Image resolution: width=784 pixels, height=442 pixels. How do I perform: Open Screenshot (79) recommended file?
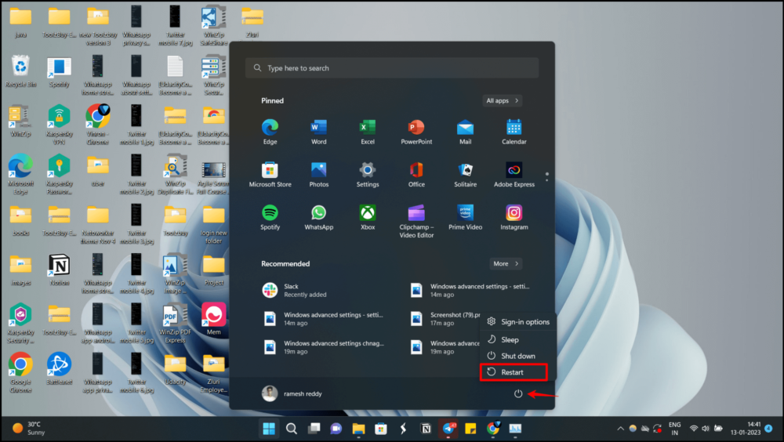click(x=444, y=319)
